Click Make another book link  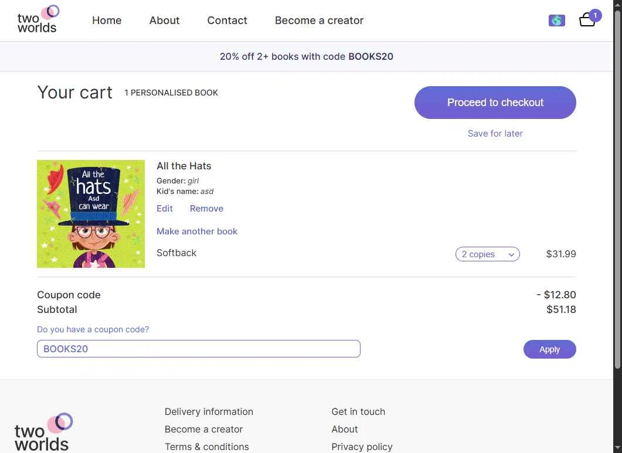[197, 231]
